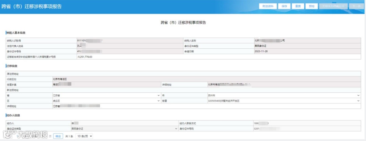366x141 pixels.
Task: Click the greyed-out 下一步 button
Action: point(357,6)
